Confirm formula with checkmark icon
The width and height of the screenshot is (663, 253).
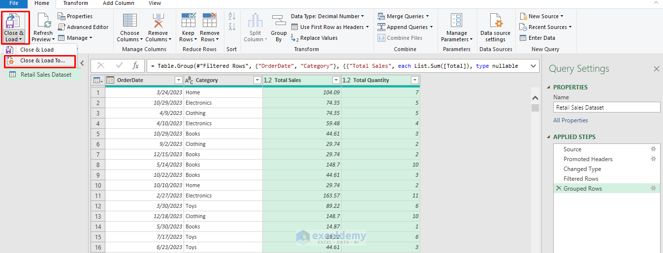coord(119,65)
